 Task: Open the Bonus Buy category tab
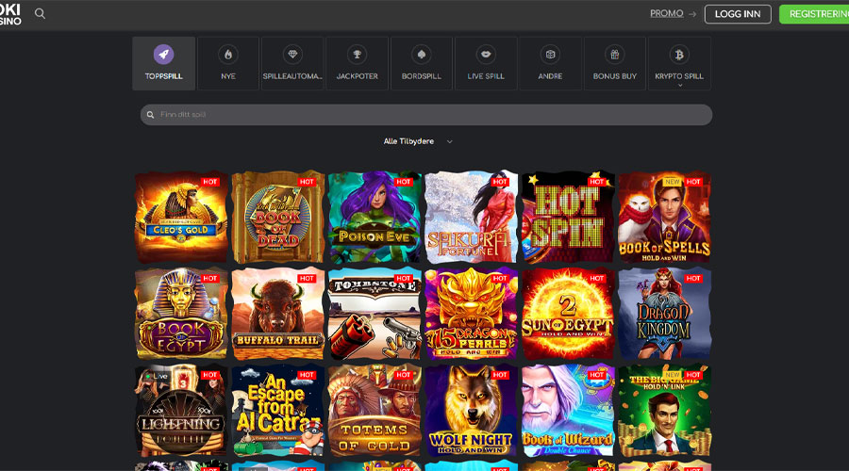(614, 63)
